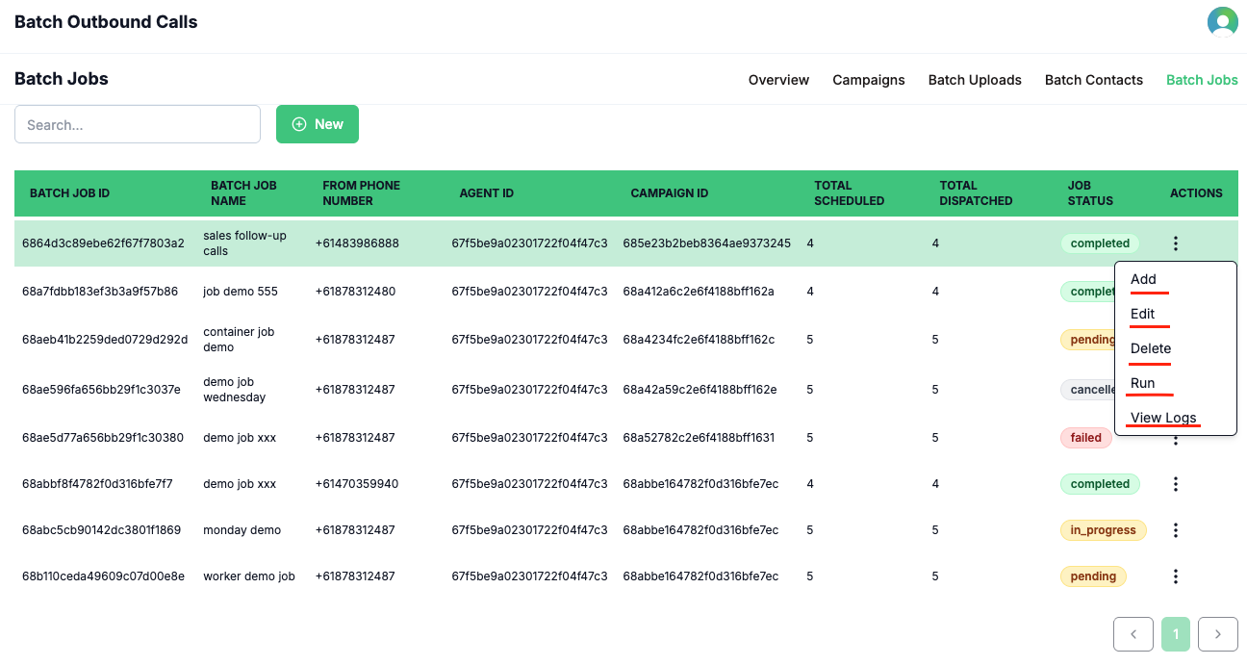Select the 'in_progress' status badge on monday demo
Viewport: 1247px width, 665px height.
[x=1103, y=530]
